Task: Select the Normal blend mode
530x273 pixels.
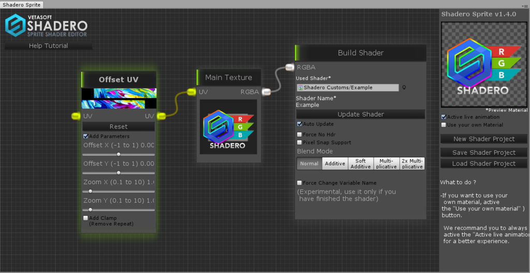Action: click(310, 164)
